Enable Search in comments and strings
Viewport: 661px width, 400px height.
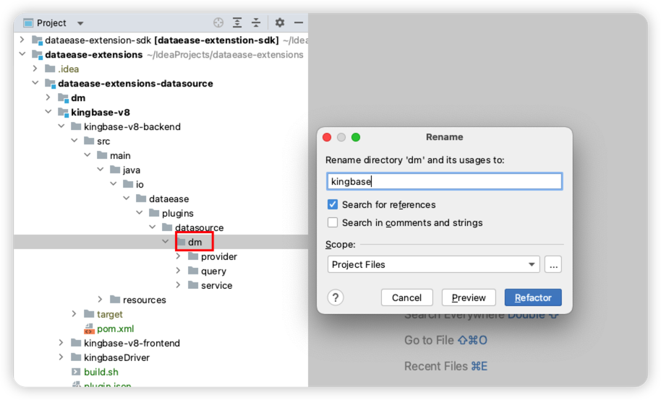[x=333, y=222]
